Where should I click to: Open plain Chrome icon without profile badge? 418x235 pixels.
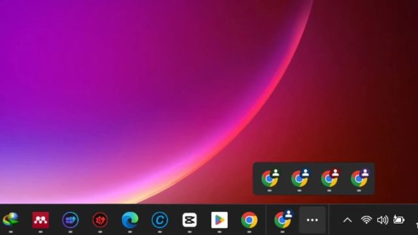point(249,220)
